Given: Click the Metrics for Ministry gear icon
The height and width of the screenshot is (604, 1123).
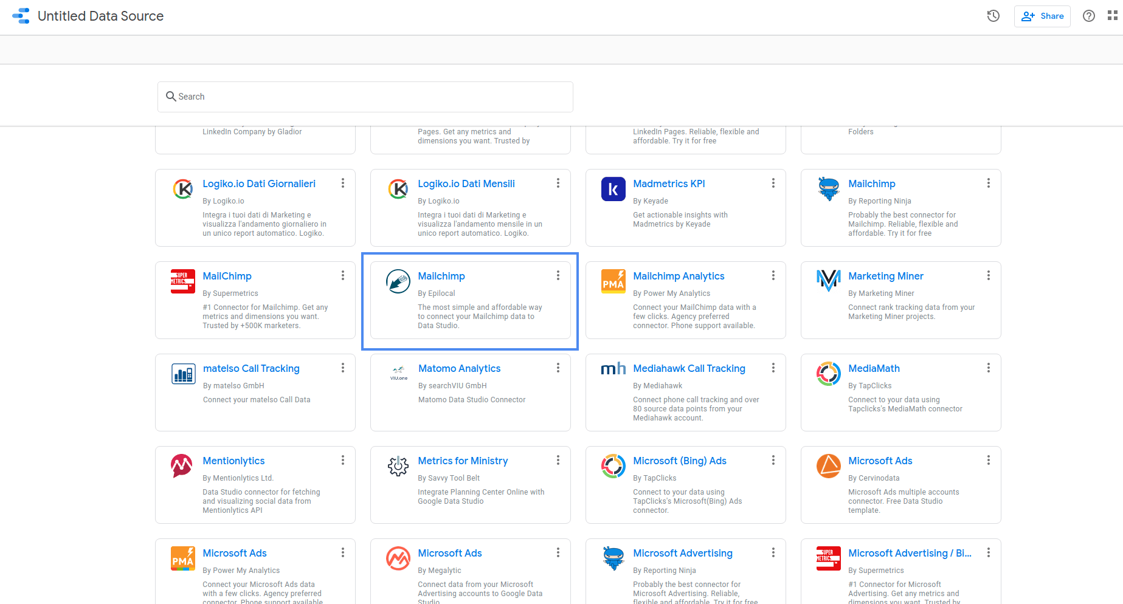Looking at the screenshot, I should tap(398, 466).
